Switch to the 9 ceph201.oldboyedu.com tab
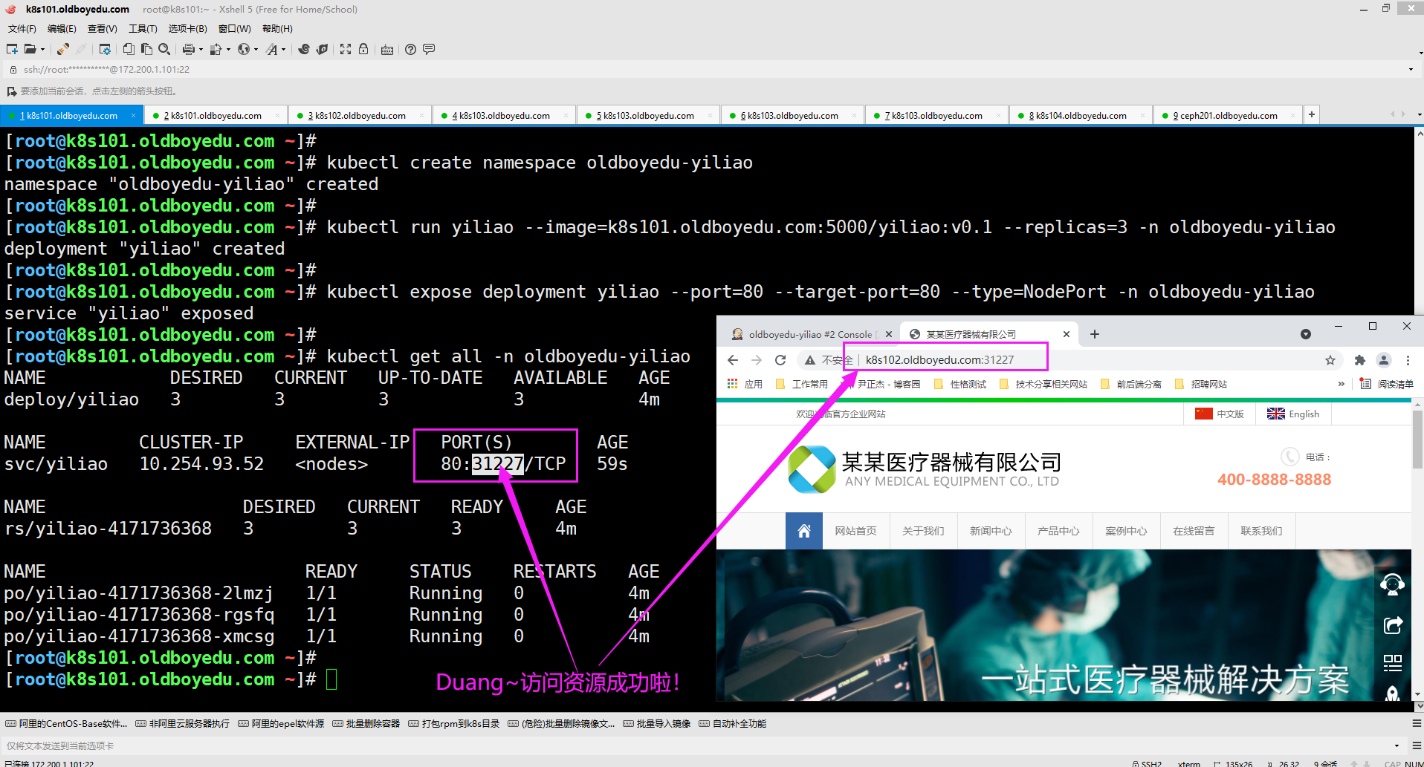1424x767 pixels. 1228,116
